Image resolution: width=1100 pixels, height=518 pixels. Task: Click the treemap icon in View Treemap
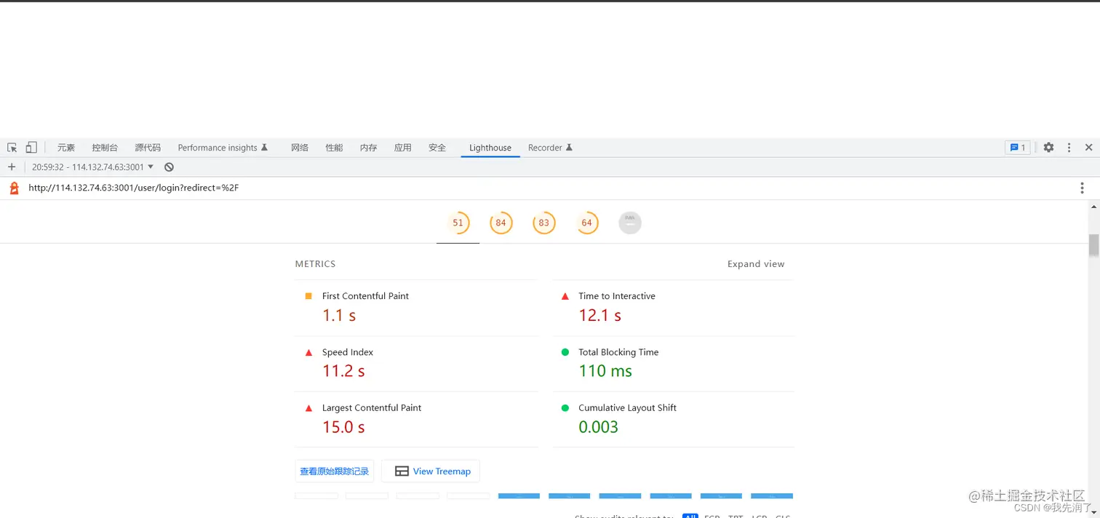pos(402,471)
